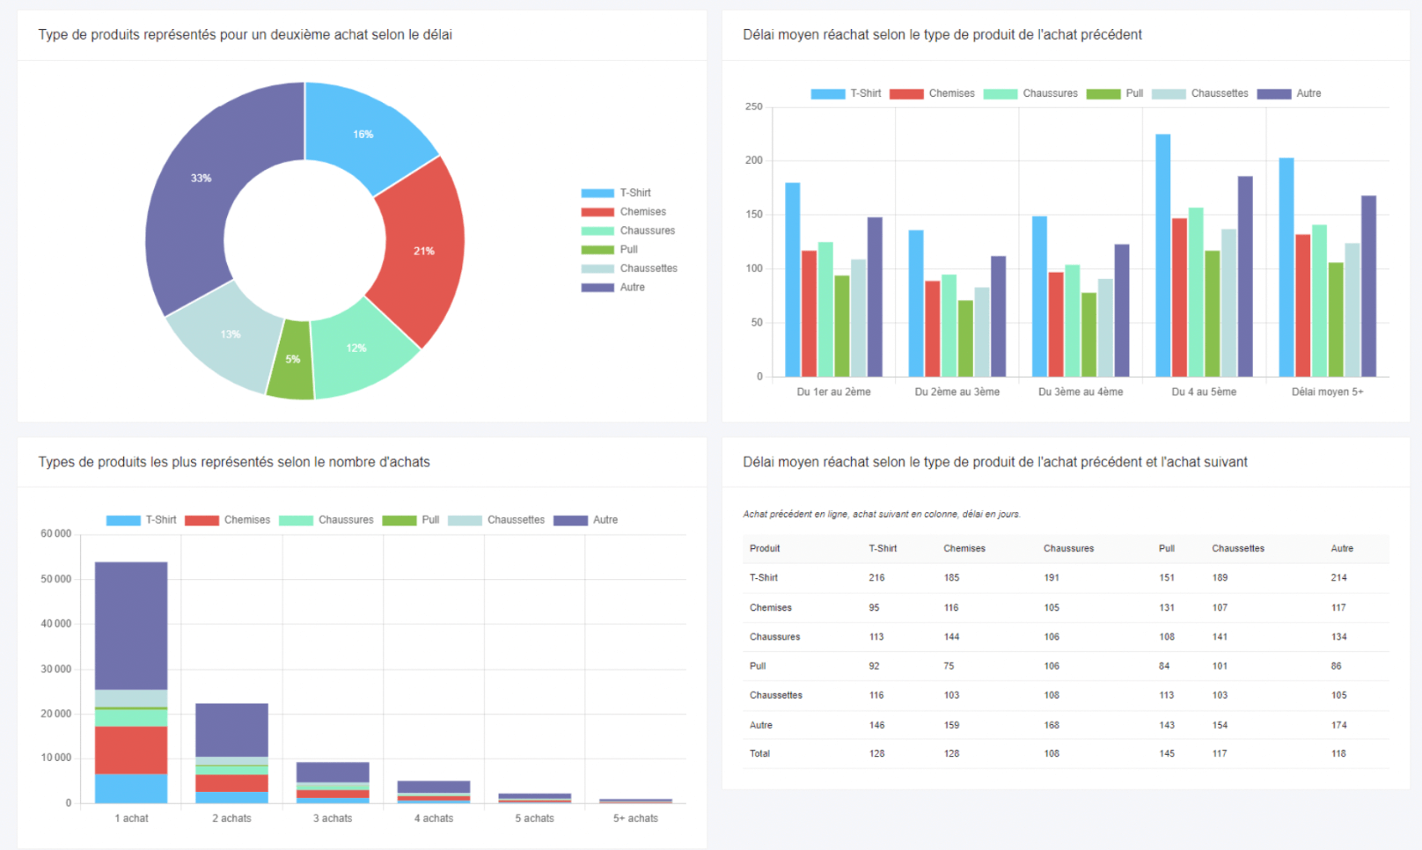
Task: Toggle Chaussettes legend in délai moyen bar chart
Action: (1200, 93)
